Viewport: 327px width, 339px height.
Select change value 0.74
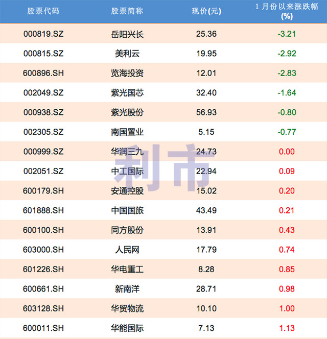287,250
